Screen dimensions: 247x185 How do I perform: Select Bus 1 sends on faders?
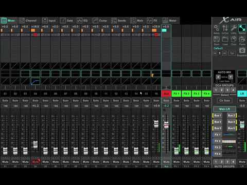click(218, 116)
